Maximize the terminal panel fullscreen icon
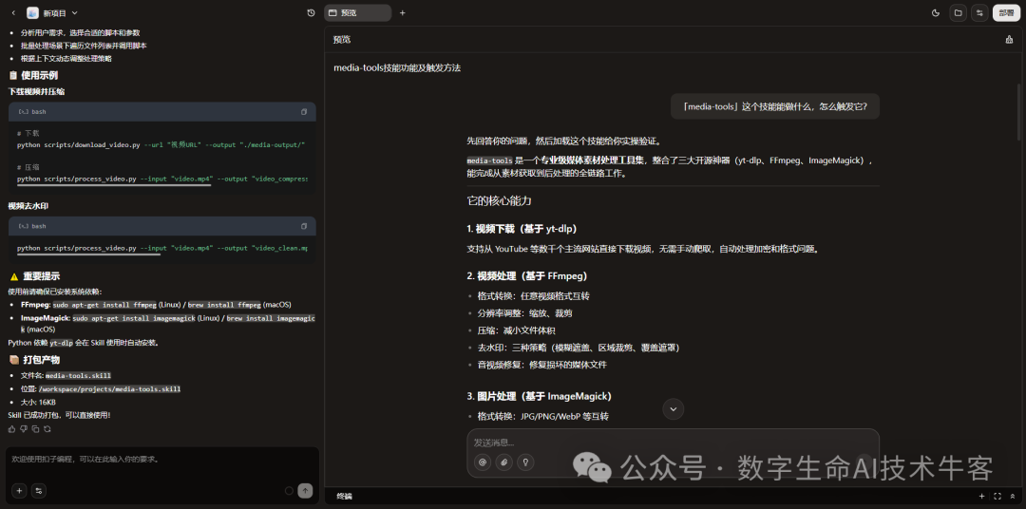Image resolution: width=1026 pixels, height=509 pixels. click(997, 497)
